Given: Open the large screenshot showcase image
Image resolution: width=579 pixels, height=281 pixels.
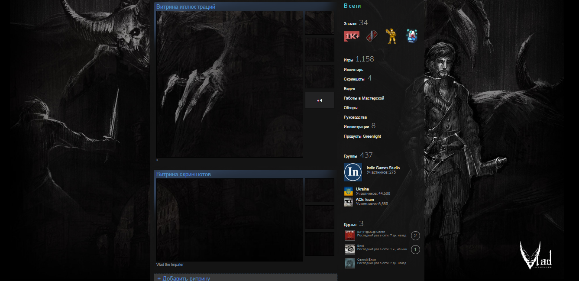Looking at the screenshot, I should pos(230,220).
